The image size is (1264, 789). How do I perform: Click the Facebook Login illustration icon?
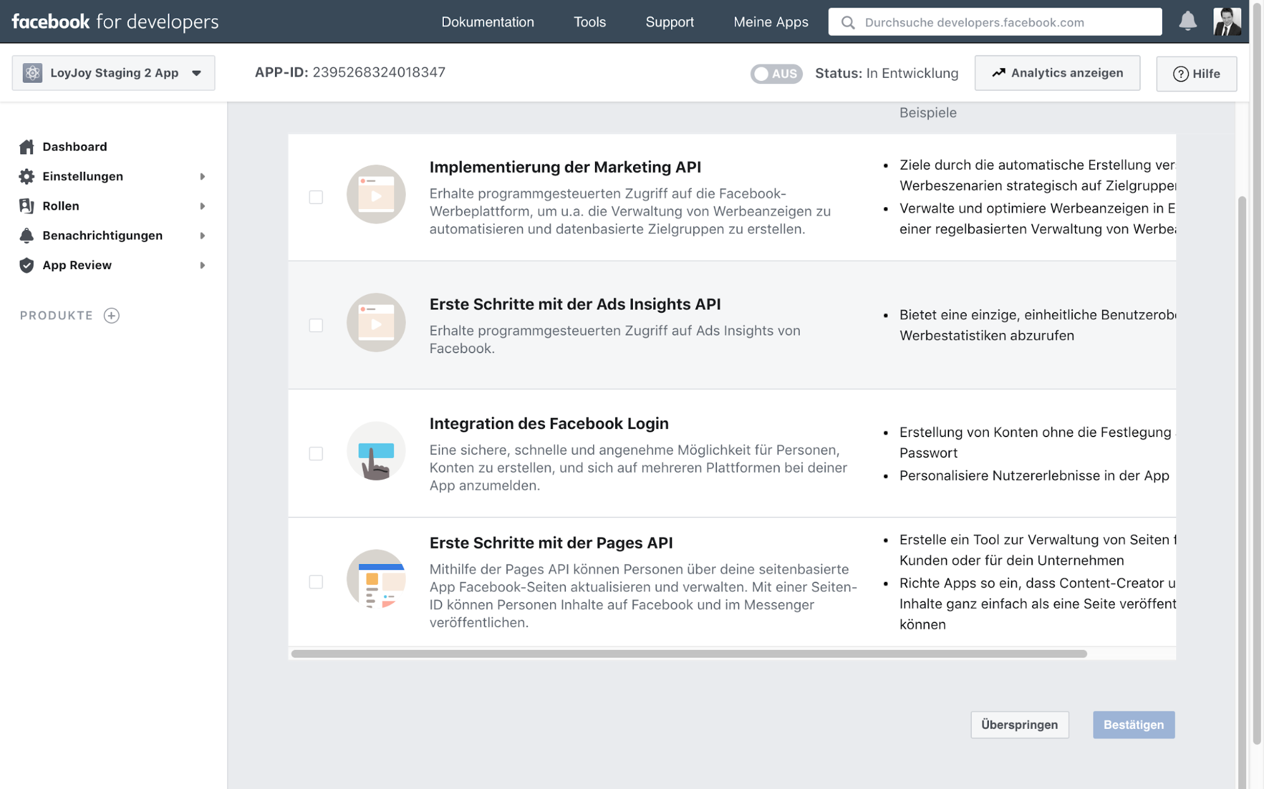[x=376, y=452]
